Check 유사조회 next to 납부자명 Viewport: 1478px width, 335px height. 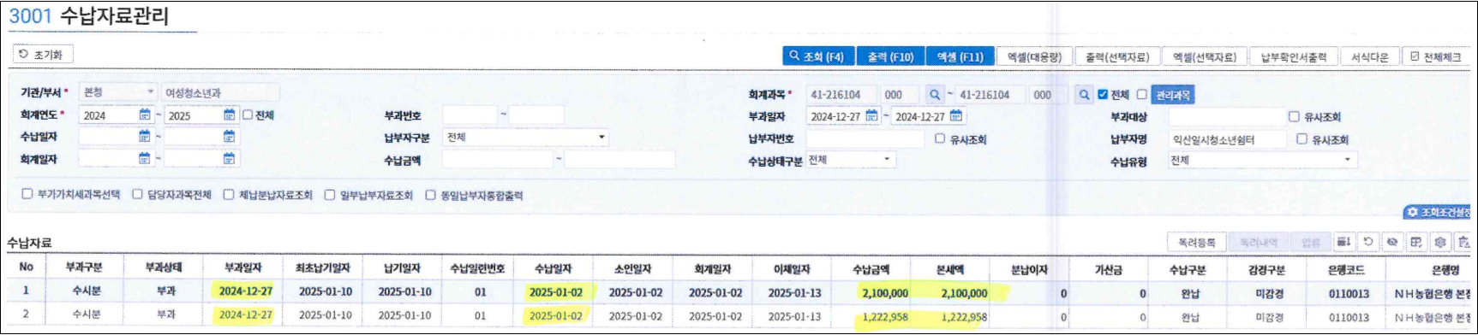pyautogui.click(x=1301, y=138)
